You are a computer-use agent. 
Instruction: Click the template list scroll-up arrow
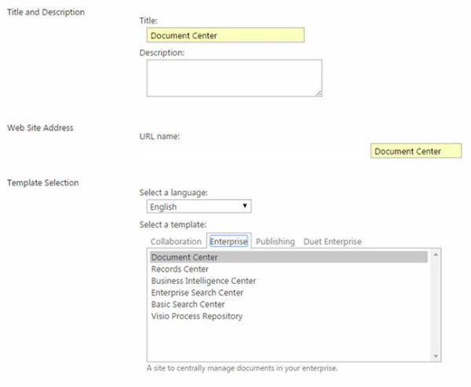(x=436, y=255)
